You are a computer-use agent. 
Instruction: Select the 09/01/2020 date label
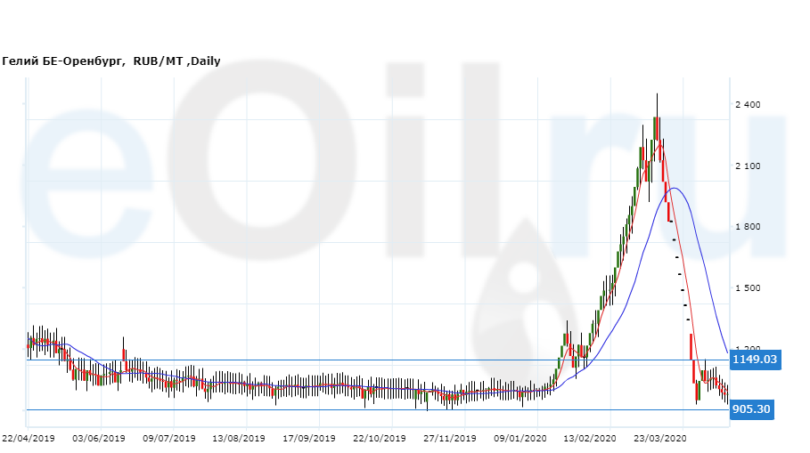tap(520, 439)
